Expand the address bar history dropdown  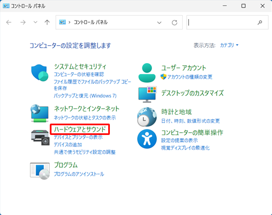(x=159, y=22)
